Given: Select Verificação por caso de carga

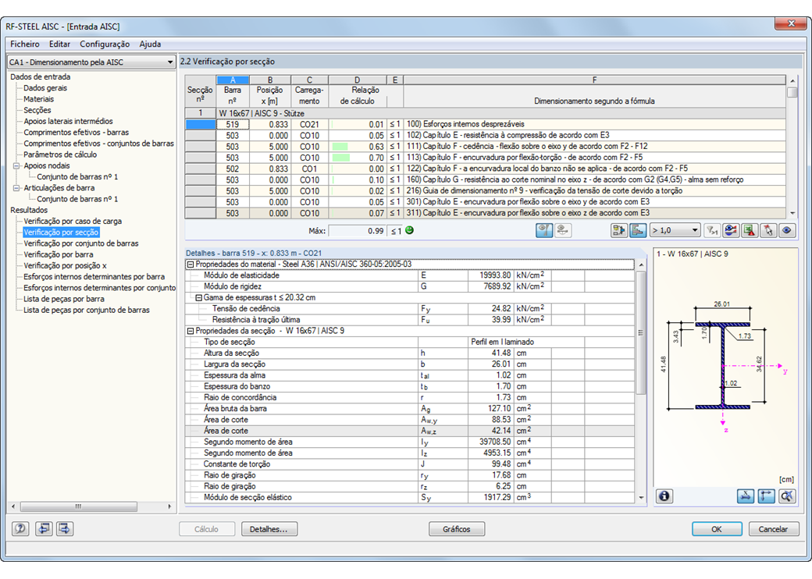Looking at the screenshot, I should [73, 221].
